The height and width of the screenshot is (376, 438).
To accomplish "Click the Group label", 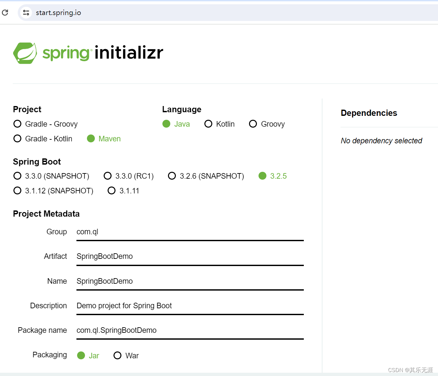I will tap(57, 232).
